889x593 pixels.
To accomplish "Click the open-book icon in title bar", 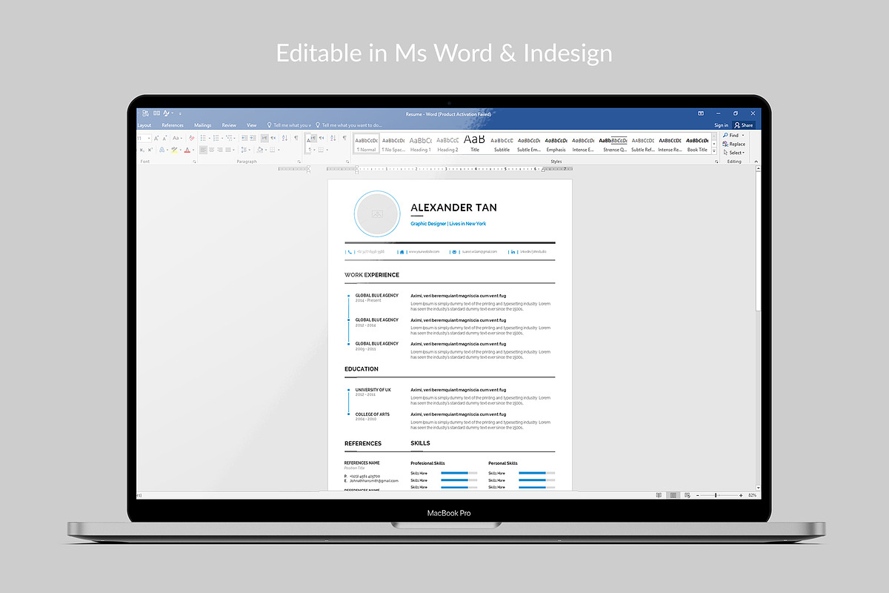I will pyautogui.click(x=156, y=113).
